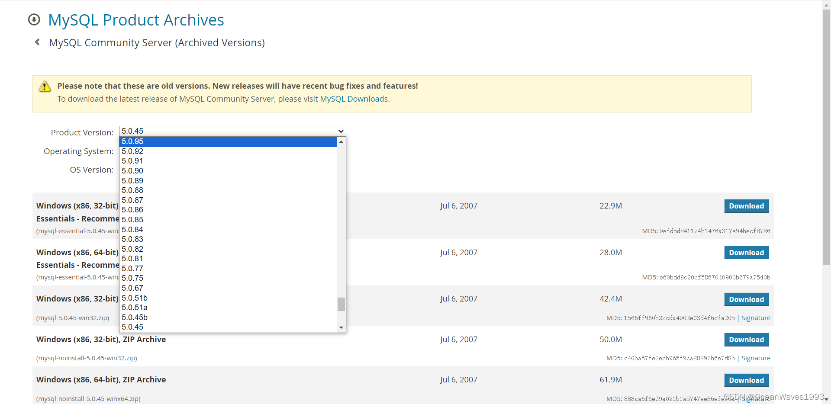This screenshot has width=831, height=404.
Task: Select version 5.0.86 option
Action: coord(228,210)
